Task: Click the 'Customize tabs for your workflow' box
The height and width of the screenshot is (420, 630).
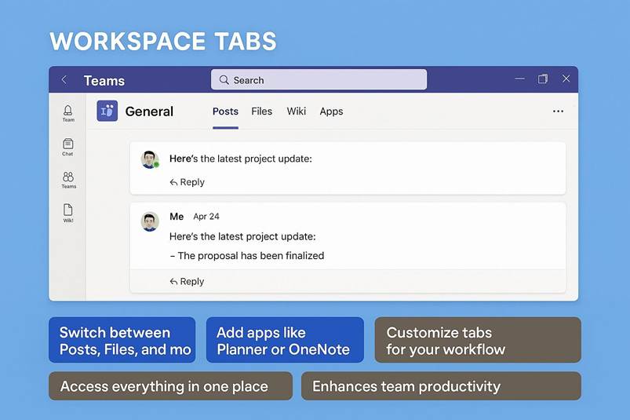Action: tap(477, 340)
